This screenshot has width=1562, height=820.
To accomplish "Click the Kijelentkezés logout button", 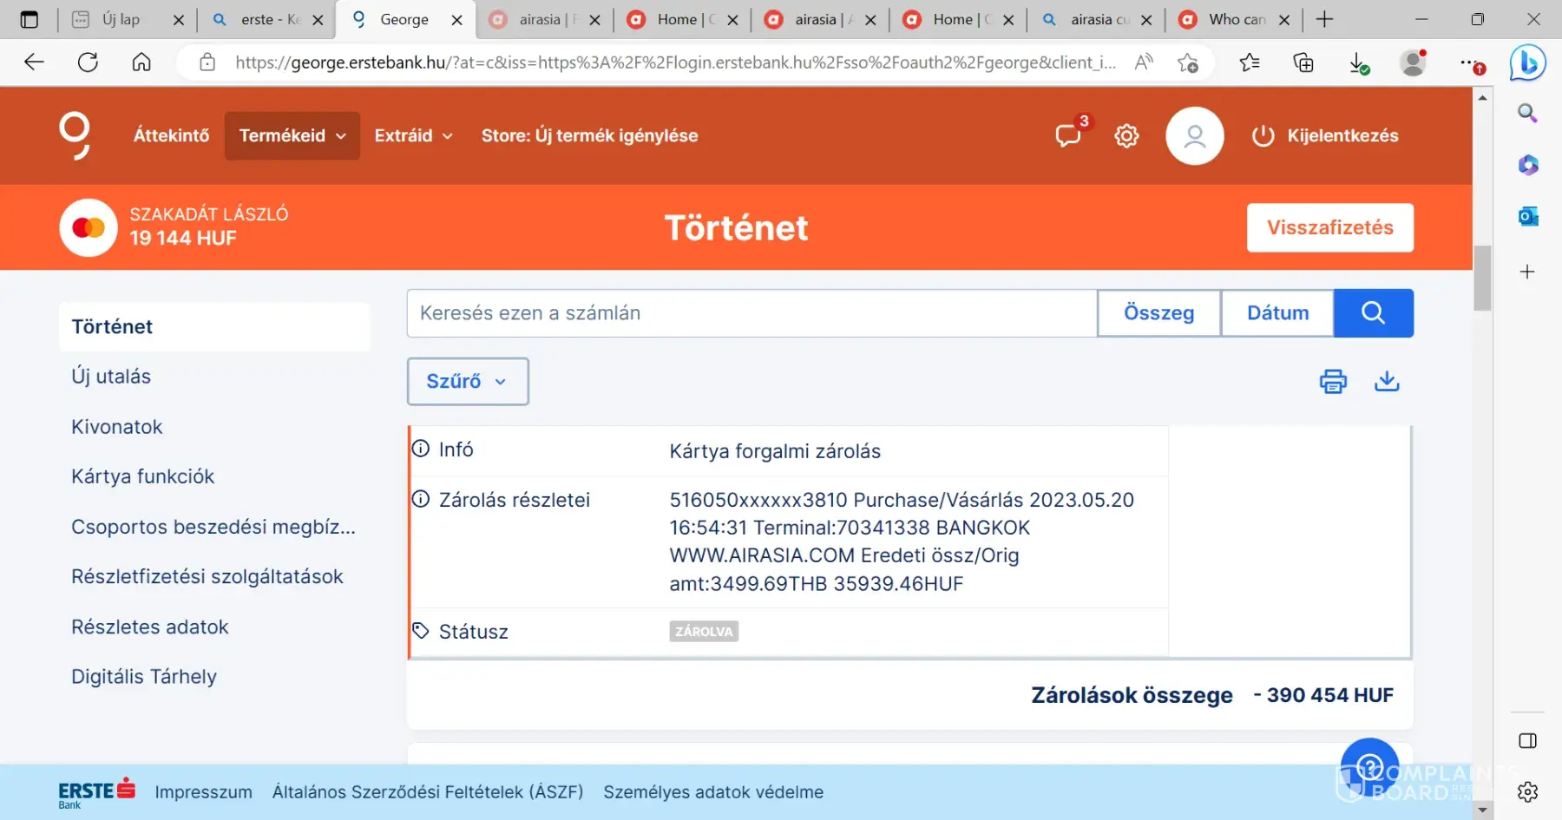I will point(1325,135).
